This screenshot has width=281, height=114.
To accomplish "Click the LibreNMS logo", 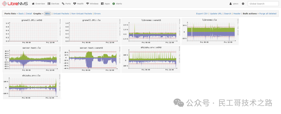I will (15, 4).
